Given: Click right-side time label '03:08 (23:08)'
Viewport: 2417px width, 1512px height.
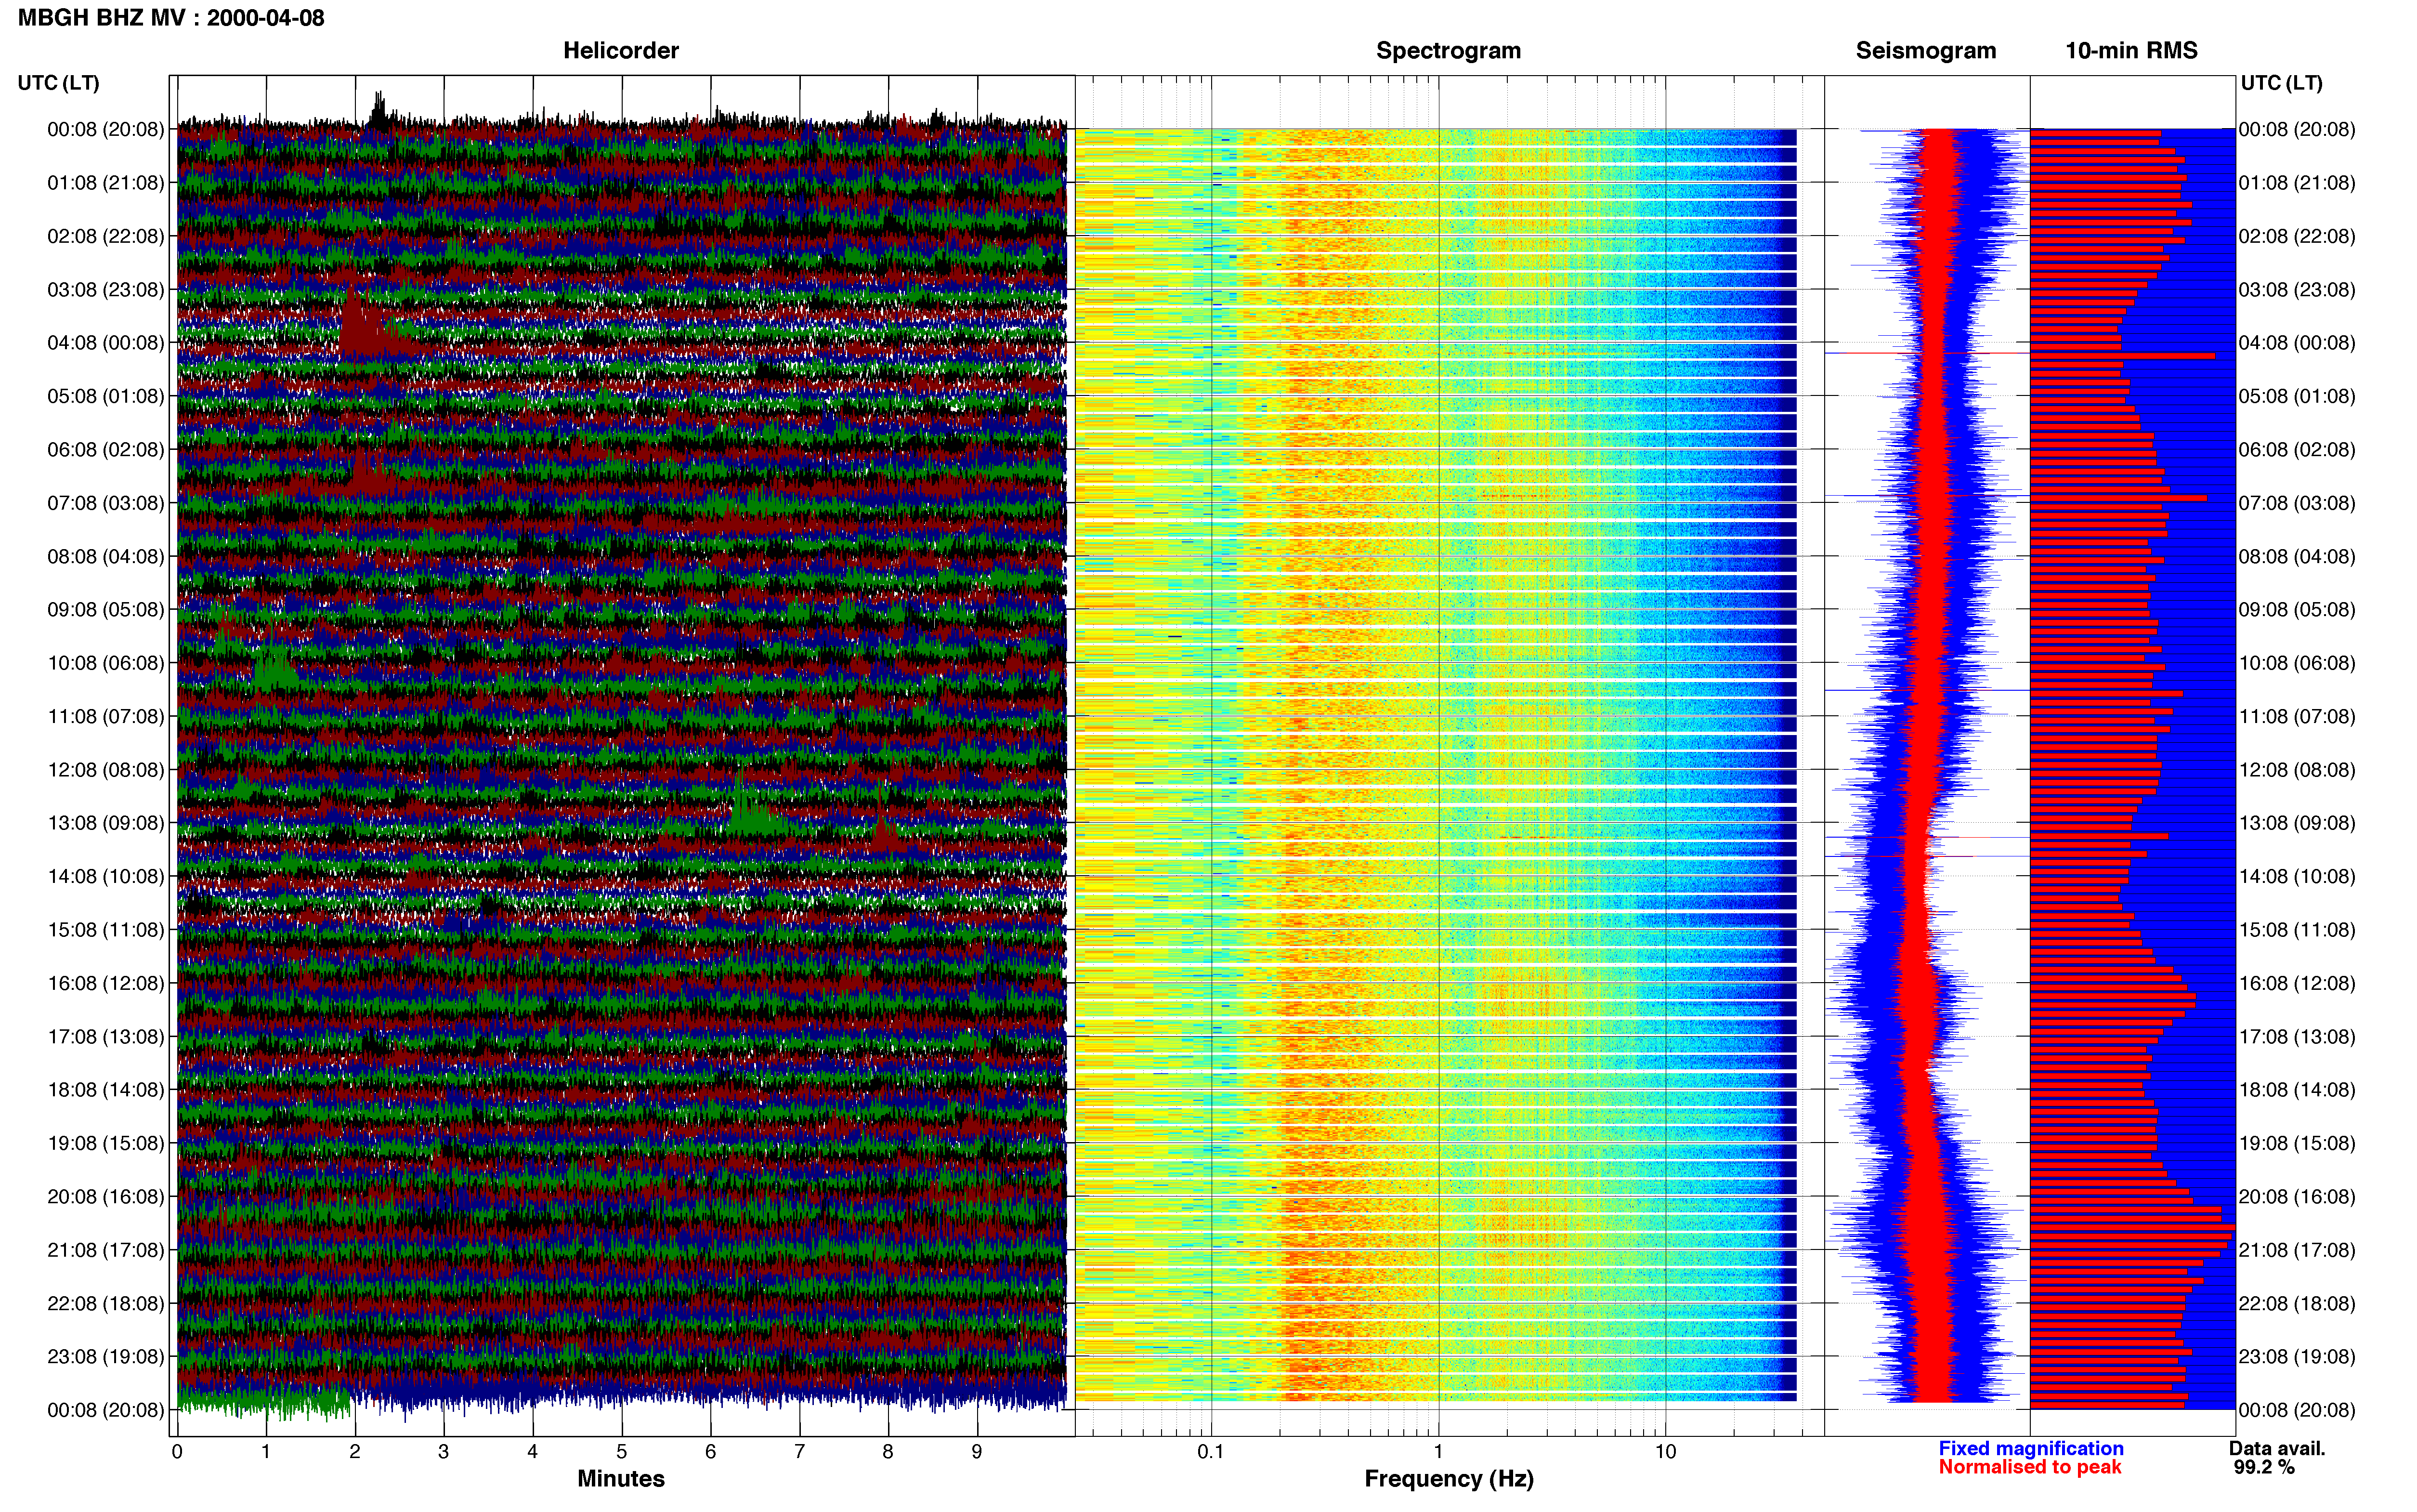Looking at the screenshot, I should pos(2297,290).
